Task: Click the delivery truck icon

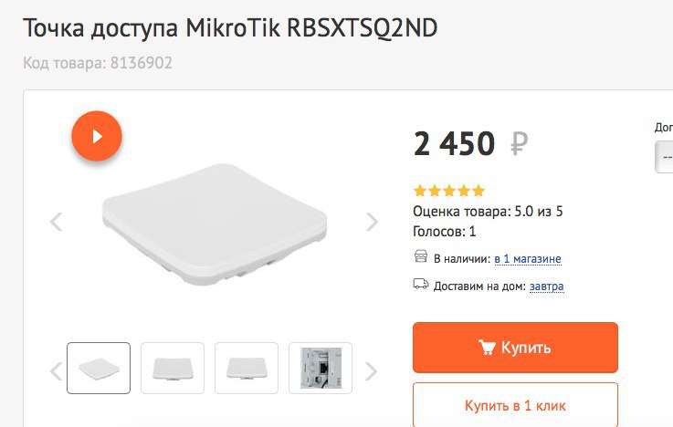Action: [x=421, y=284]
